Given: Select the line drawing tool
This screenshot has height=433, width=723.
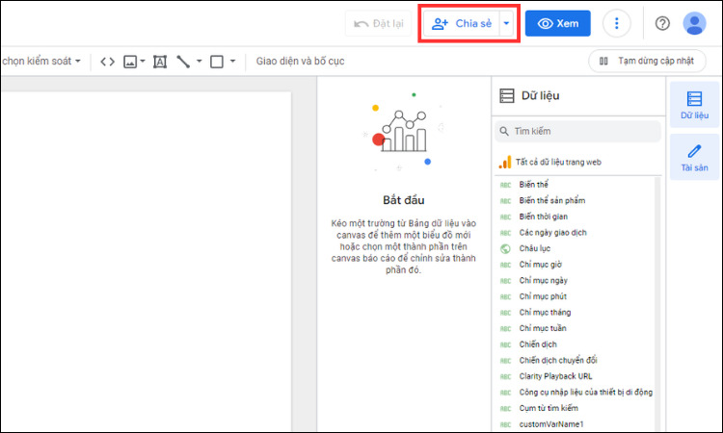Looking at the screenshot, I should point(183,62).
